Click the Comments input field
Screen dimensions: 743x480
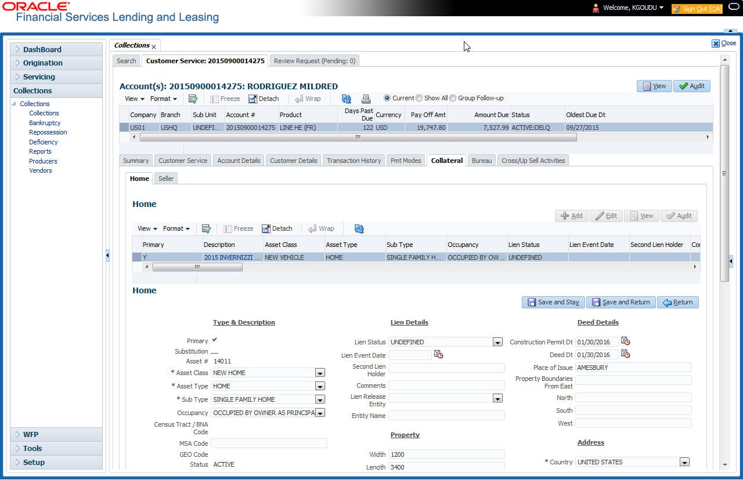pyautogui.click(x=446, y=386)
